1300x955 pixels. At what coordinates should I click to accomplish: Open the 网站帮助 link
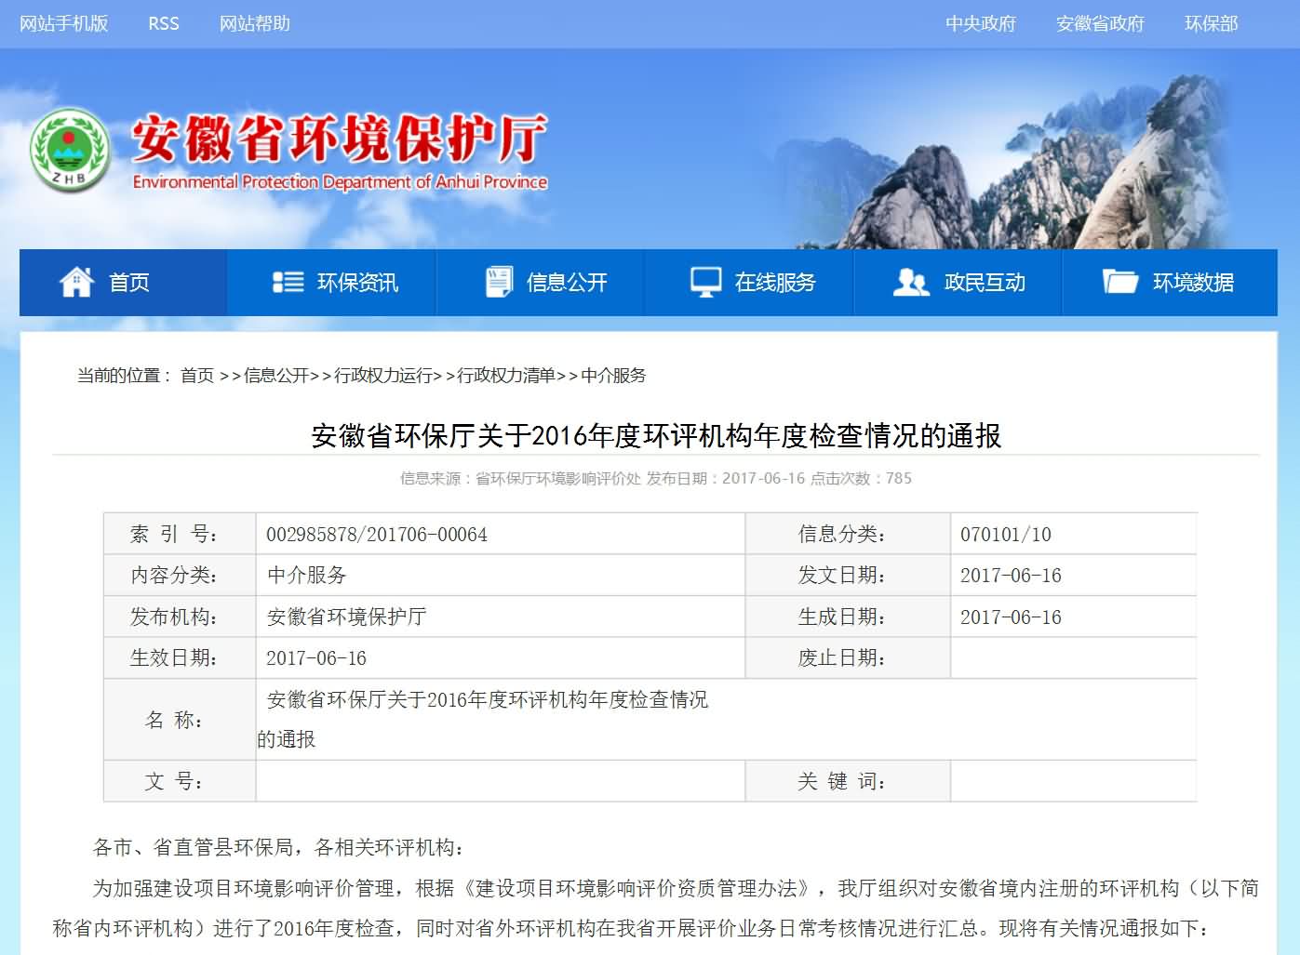(x=255, y=23)
